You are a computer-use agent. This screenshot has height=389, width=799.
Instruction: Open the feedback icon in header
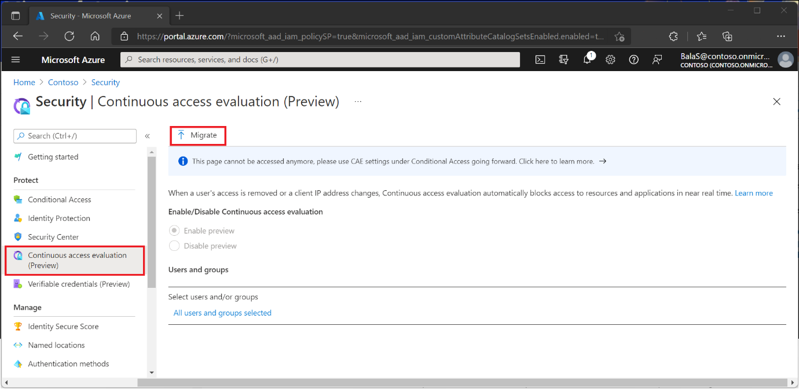tap(657, 60)
